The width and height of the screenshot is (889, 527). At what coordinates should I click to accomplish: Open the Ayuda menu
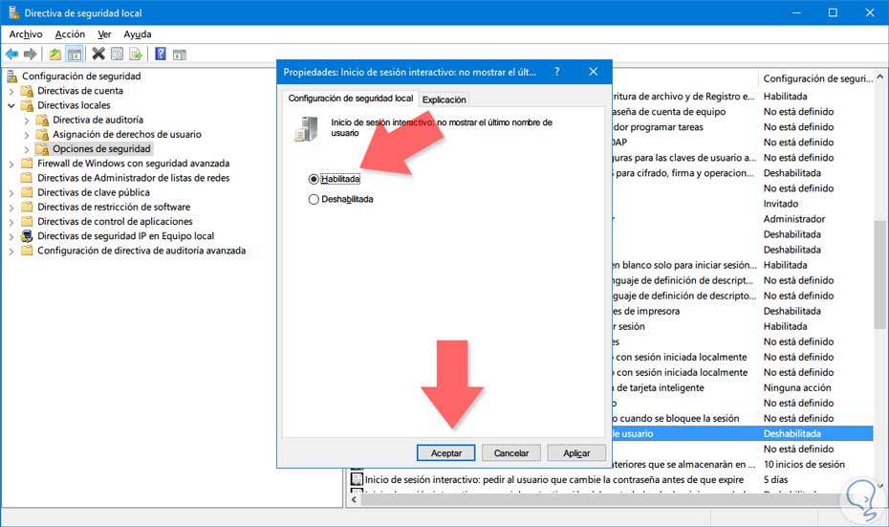click(138, 34)
